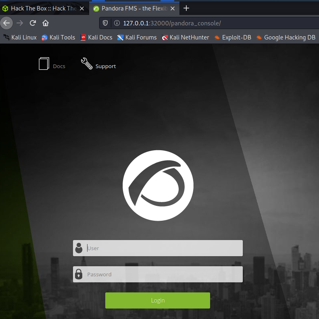Click the user silhouette icon in User field

[79, 248]
